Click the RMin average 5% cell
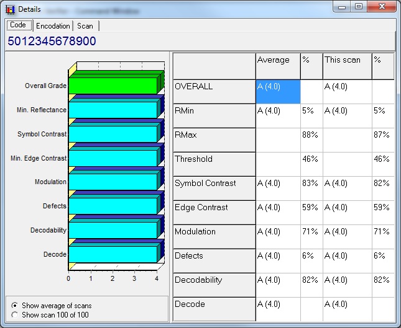401x328 pixels. tap(311, 116)
